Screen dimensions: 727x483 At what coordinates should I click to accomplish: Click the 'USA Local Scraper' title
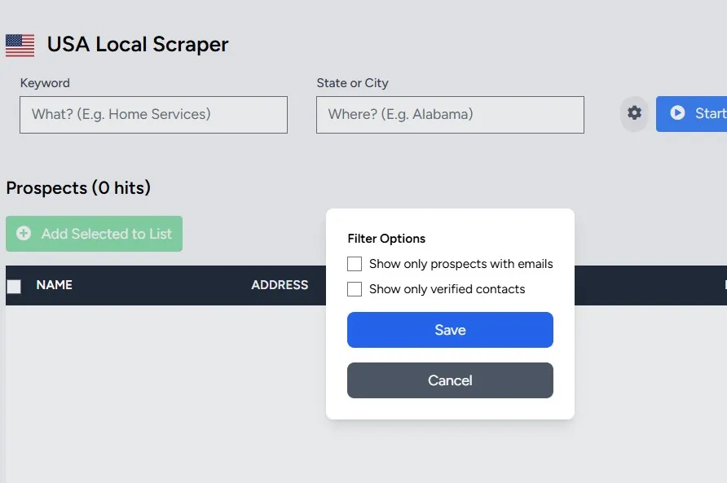click(138, 45)
